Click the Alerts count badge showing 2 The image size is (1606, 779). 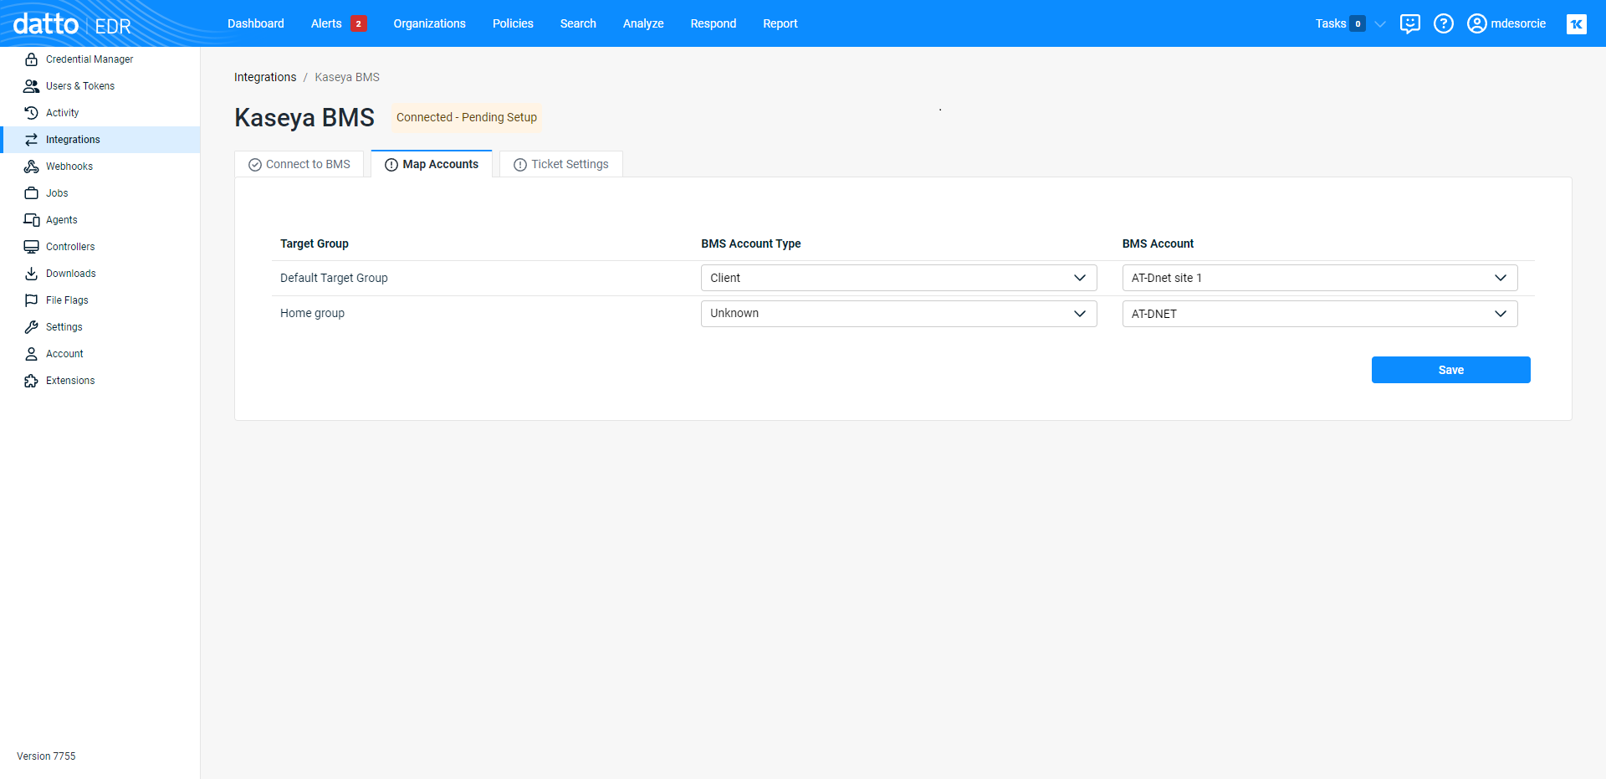coord(359,23)
